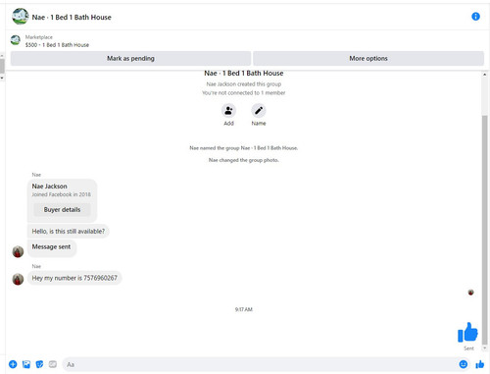490x374 pixels.
Task: Open conversation information icon
Action: pyautogui.click(x=475, y=17)
